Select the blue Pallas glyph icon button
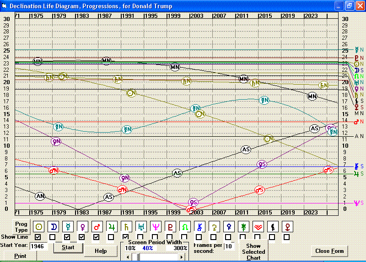366x262 pixels. pyautogui.click(x=229, y=226)
